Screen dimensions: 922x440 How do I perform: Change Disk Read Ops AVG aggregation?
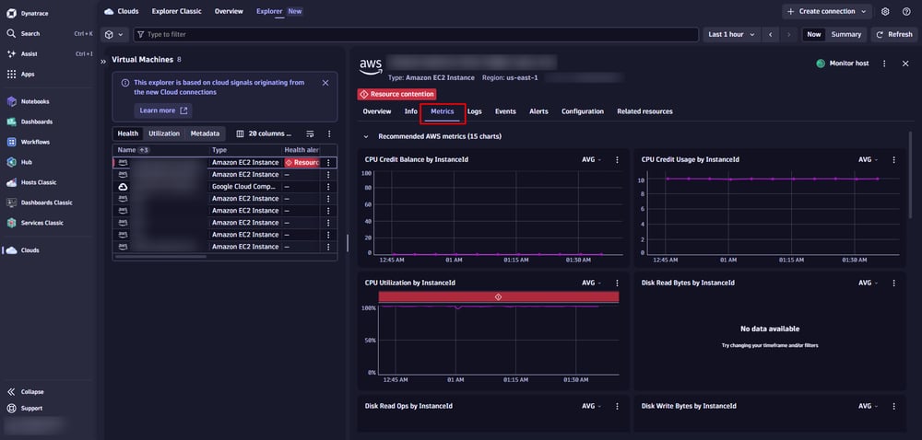(x=592, y=406)
